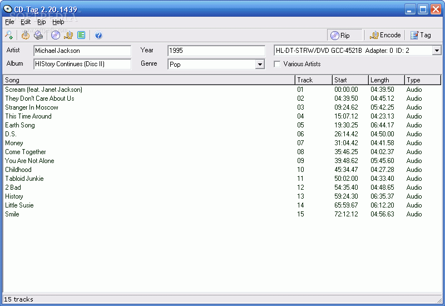Viewport: 445px width, 306px height.
Task: Open the Help menu
Action: point(58,22)
